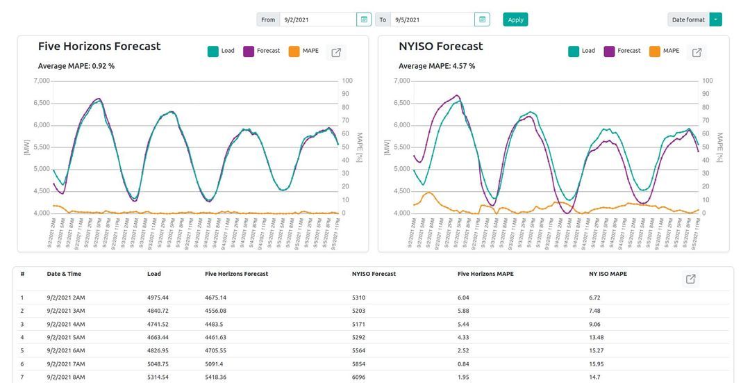
Task: Open NYISO Forecast chart in new window
Action: 697,53
